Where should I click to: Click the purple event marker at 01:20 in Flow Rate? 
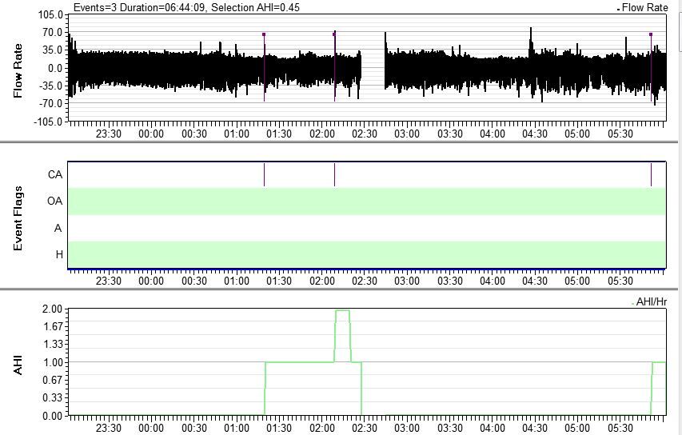[x=264, y=35]
